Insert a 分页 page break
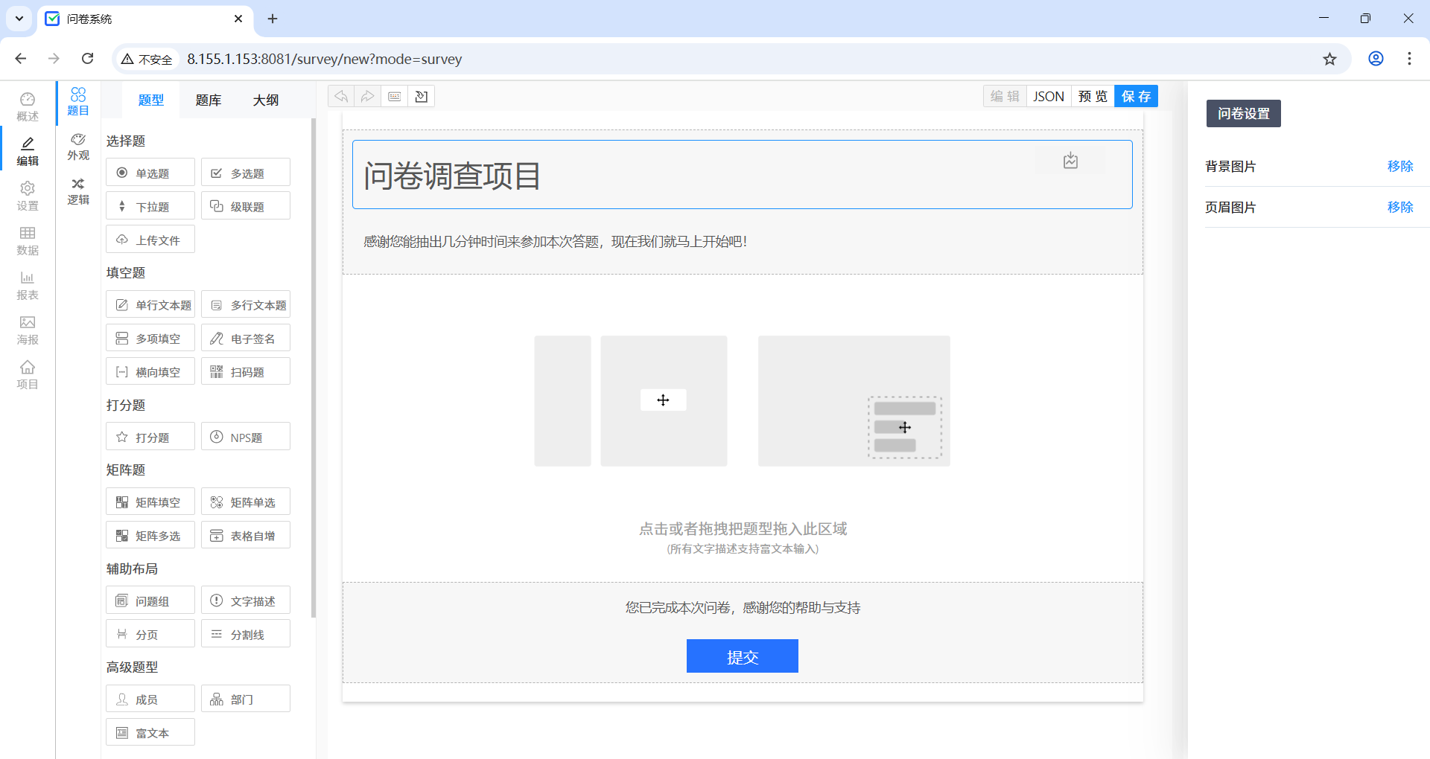This screenshot has height=759, width=1430. pos(150,634)
